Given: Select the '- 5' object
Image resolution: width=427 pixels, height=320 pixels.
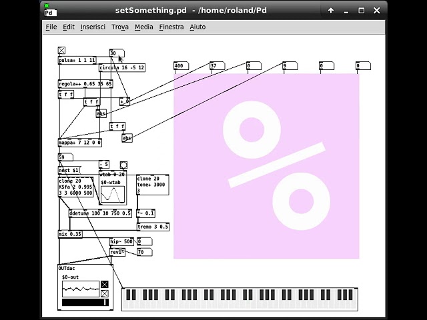Looking at the screenshot, I should coord(104,165).
